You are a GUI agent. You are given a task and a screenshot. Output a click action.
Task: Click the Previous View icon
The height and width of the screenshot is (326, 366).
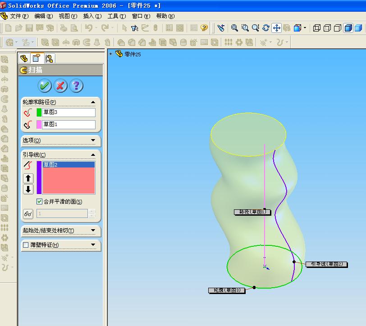pyautogui.click(x=221, y=28)
